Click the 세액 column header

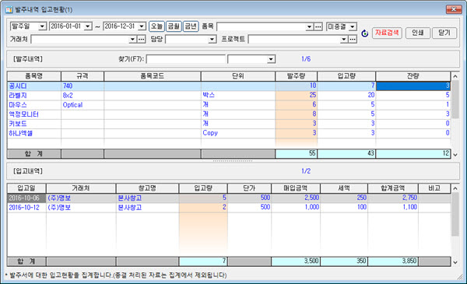pyautogui.click(x=344, y=188)
